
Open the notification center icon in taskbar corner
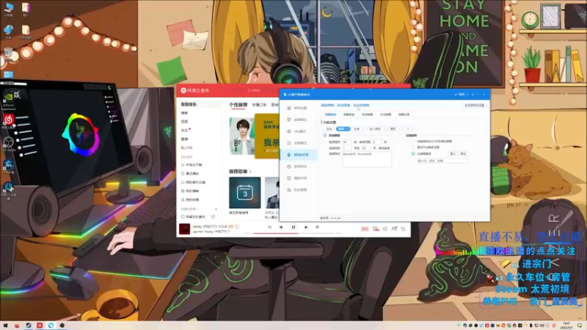[580, 326]
